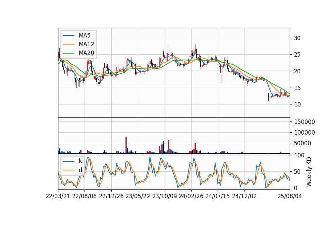322x231 pixels.
Task: Click the 22/08/08 date label
Action: 85,196
